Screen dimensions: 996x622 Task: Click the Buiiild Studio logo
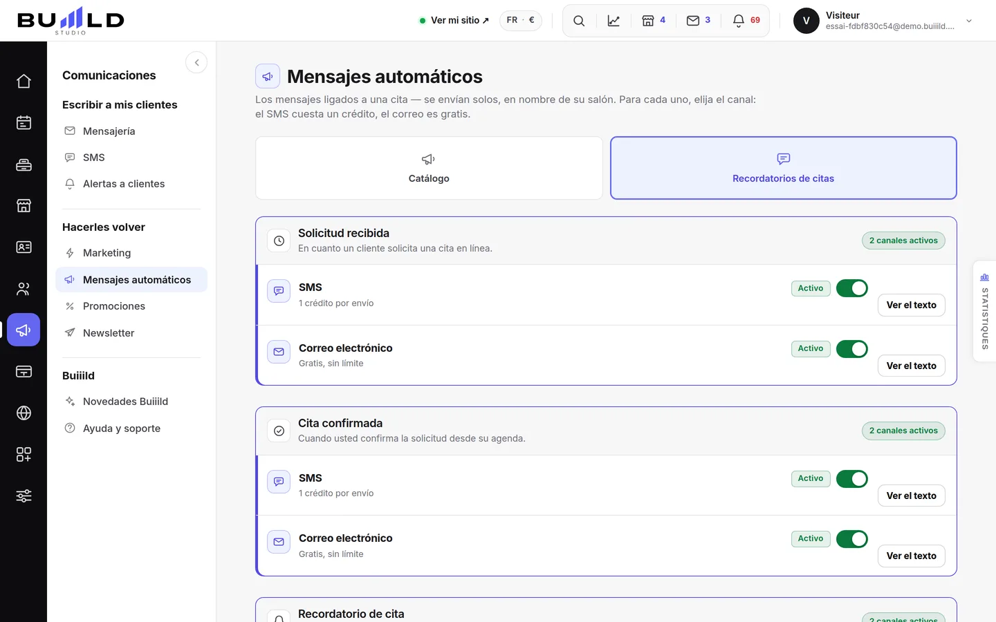pyautogui.click(x=71, y=21)
